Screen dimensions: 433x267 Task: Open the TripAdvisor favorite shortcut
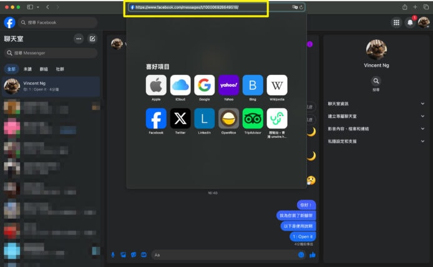253,119
